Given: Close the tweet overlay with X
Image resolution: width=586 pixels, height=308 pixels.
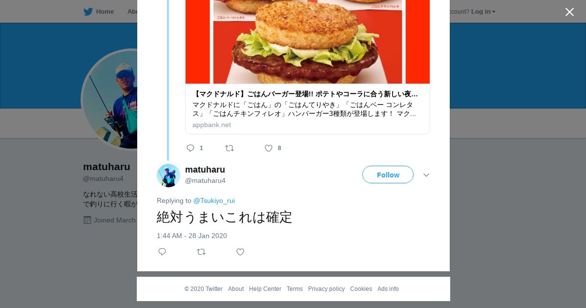Looking at the screenshot, I should point(569,12).
